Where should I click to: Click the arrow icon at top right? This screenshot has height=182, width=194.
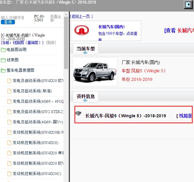[189, 5]
